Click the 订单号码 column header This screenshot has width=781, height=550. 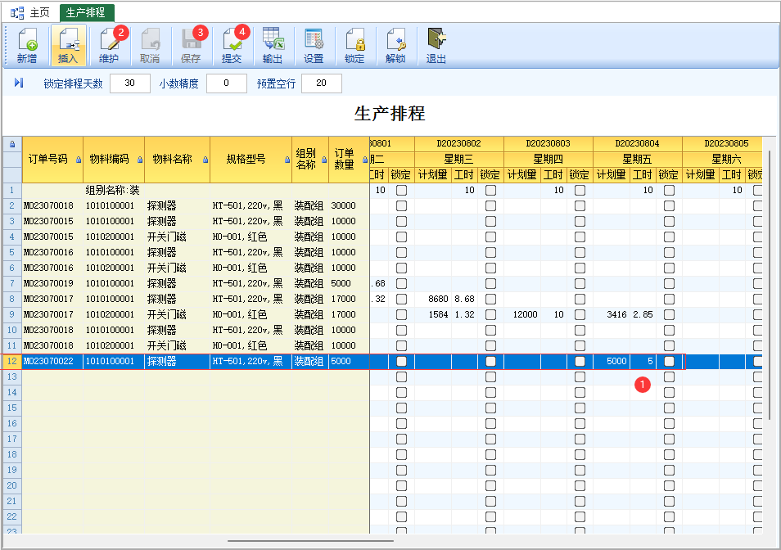tap(52, 160)
